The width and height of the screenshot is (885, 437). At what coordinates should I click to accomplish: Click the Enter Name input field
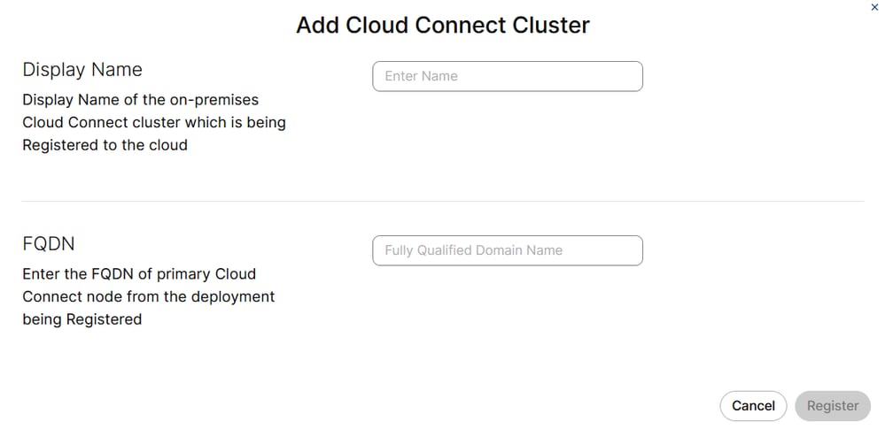pyautogui.click(x=508, y=76)
